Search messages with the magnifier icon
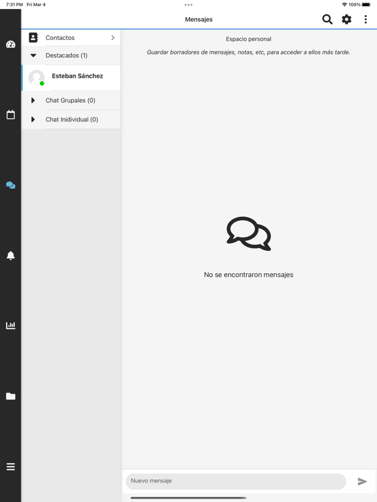Viewport: 377px width, 502px height. pyautogui.click(x=327, y=19)
